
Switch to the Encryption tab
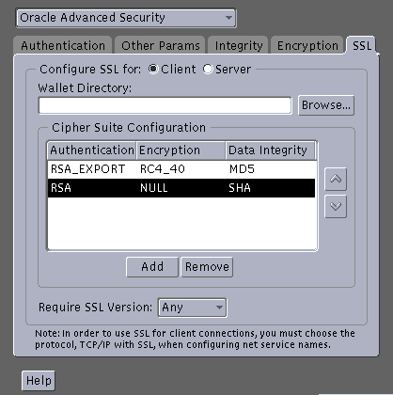click(x=307, y=46)
